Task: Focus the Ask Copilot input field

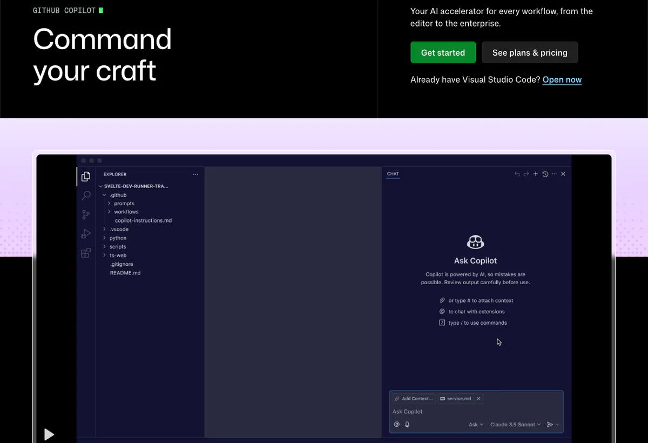Action: 476,412
